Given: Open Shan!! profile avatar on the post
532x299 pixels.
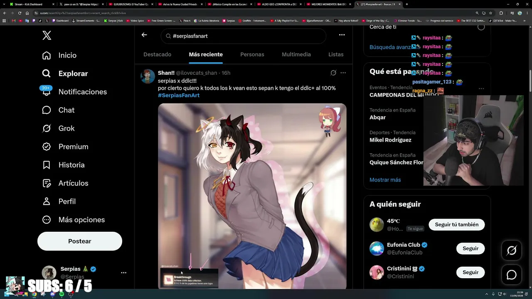Looking at the screenshot, I should 148,76.
